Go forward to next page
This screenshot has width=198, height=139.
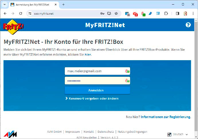(13, 13)
